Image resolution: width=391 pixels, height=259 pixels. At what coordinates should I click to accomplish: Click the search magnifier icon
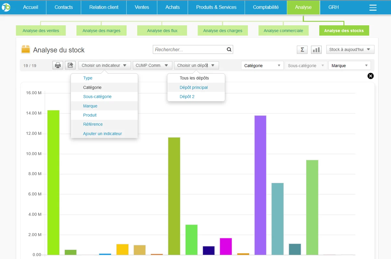tap(229, 49)
